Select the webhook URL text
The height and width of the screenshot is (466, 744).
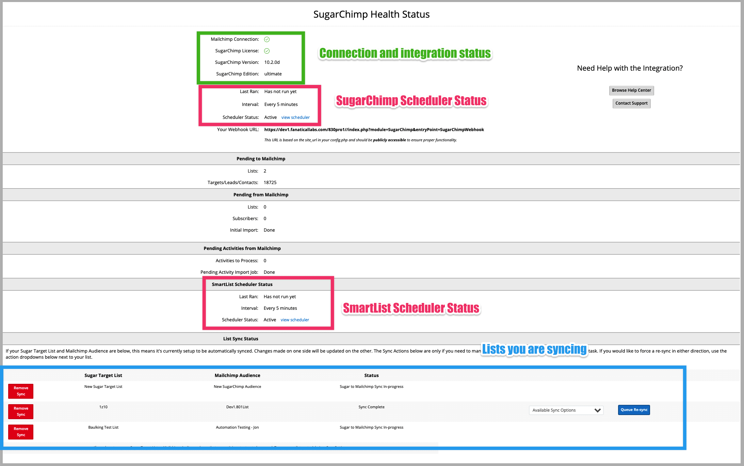374,130
